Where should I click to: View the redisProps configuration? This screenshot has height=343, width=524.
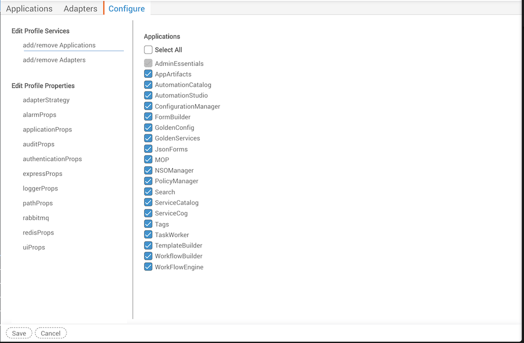click(x=38, y=233)
